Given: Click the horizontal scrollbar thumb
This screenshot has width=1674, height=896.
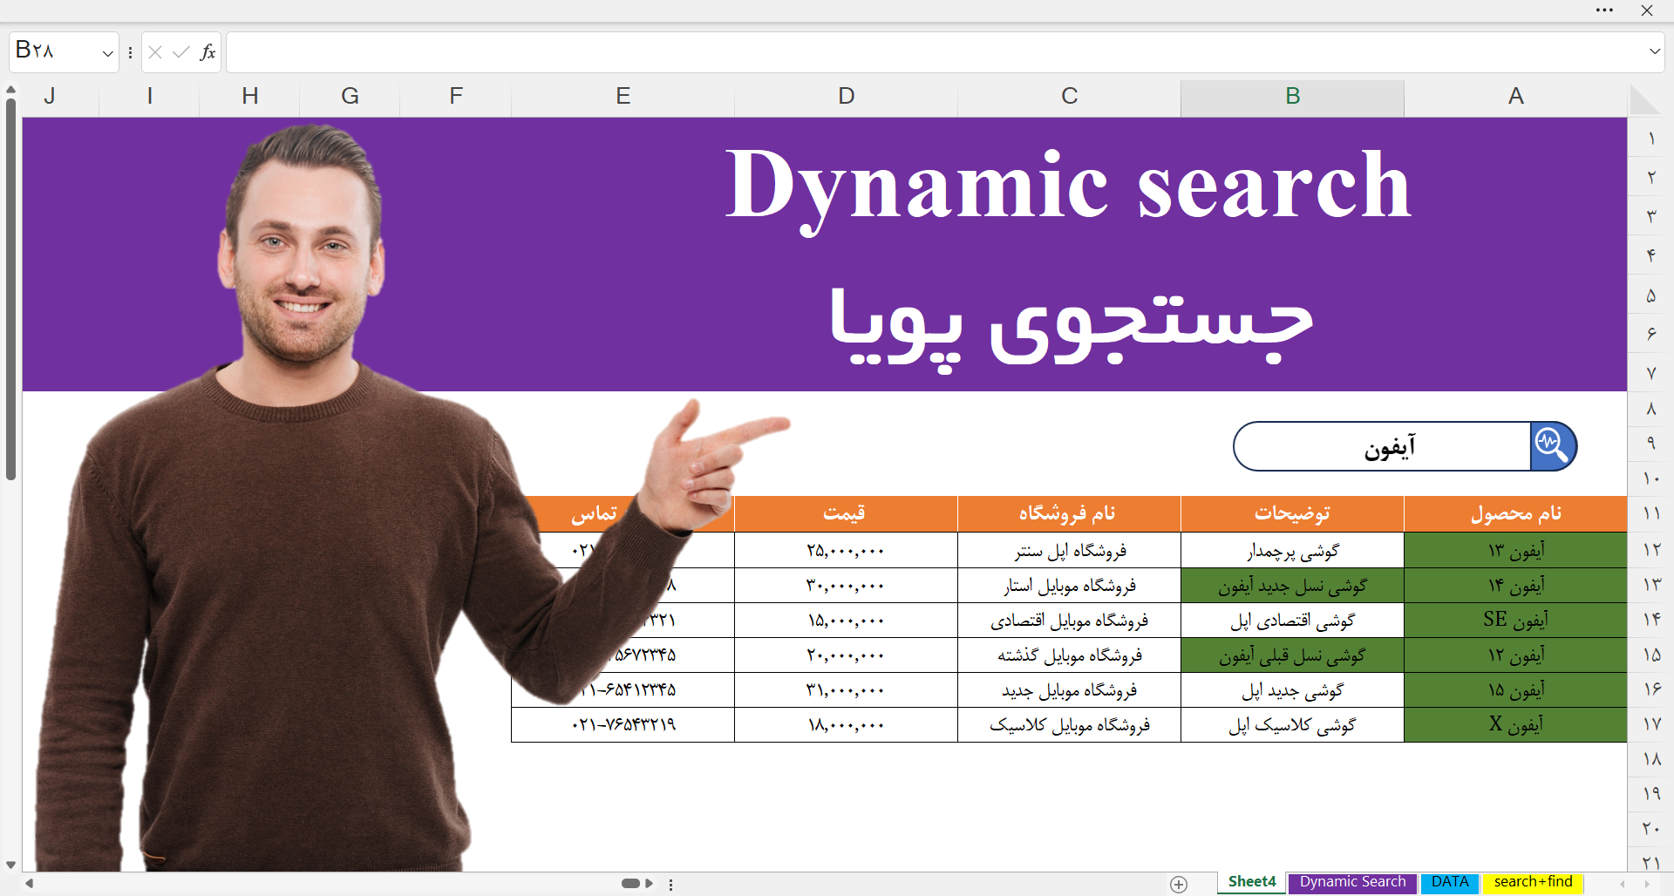Looking at the screenshot, I should pyautogui.click(x=630, y=884).
